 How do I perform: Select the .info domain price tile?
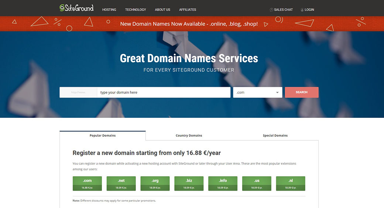click(223, 184)
